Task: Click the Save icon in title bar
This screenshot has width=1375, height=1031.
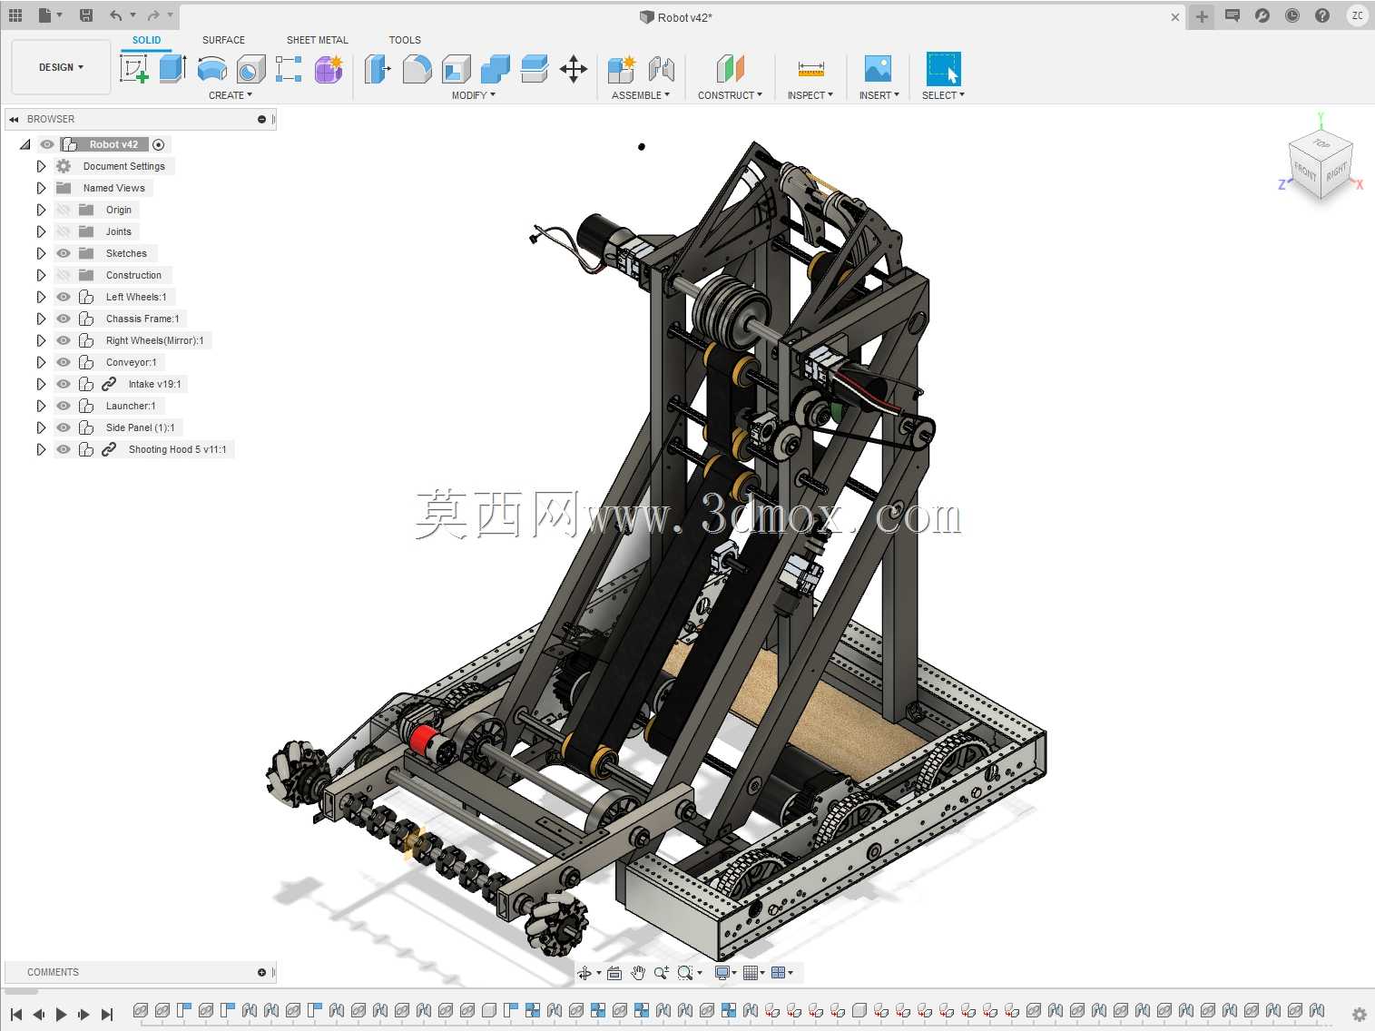Action: point(86,15)
